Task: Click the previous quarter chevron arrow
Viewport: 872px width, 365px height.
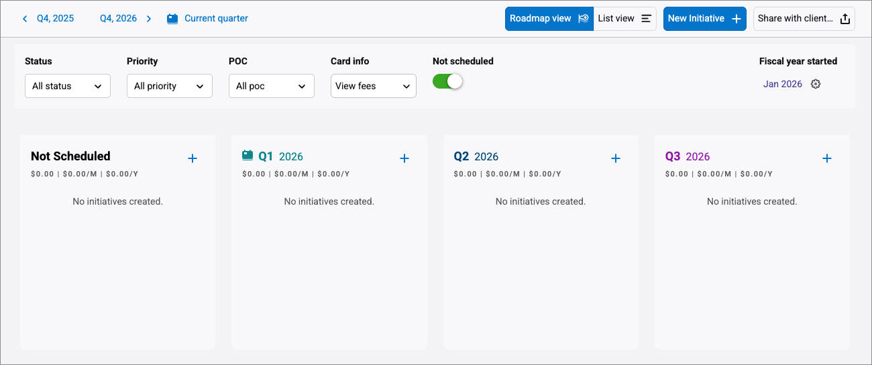Action: pos(25,19)
